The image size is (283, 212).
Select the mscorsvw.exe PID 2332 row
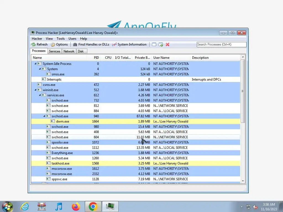(x=136, y=174)
